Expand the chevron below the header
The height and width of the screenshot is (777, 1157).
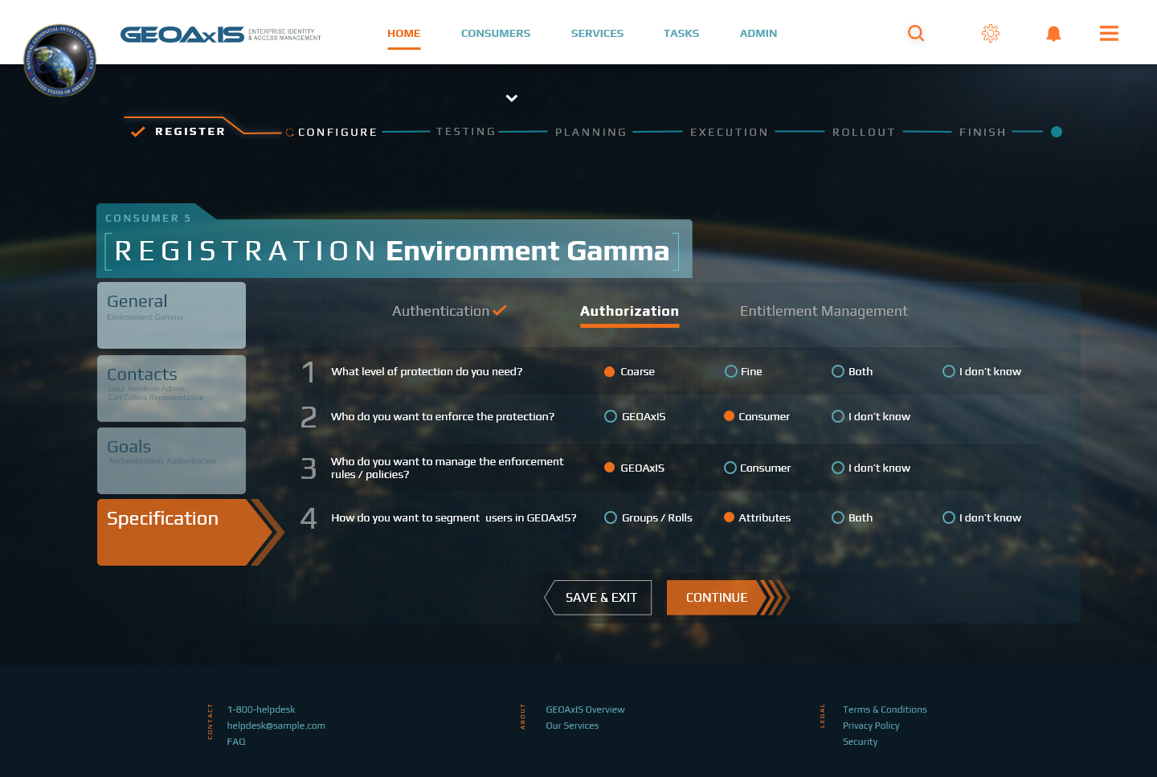click(x=512, y=98)
